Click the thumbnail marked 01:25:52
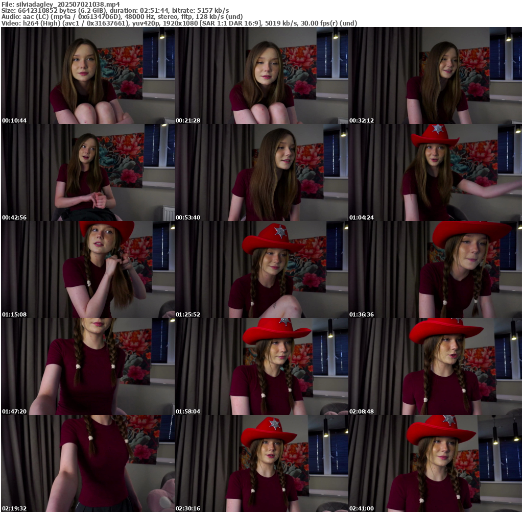 click(x=261, y=270)
